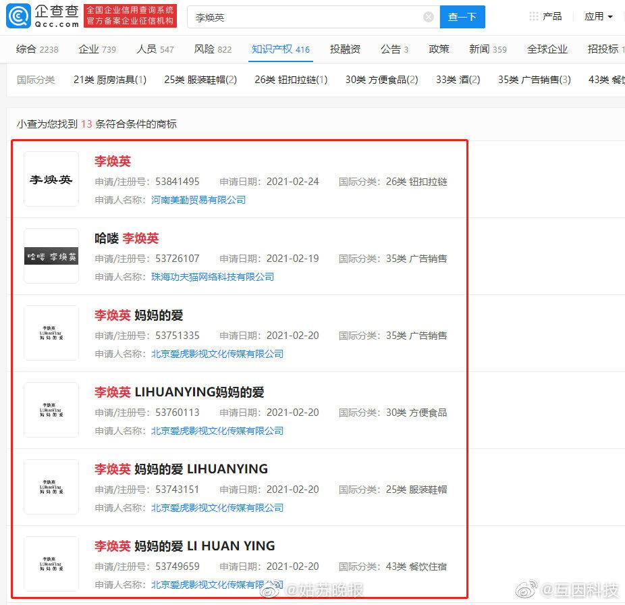Viewport: 625px width, 605px height.
Task: Click application number 53726107
Action: 178,259
